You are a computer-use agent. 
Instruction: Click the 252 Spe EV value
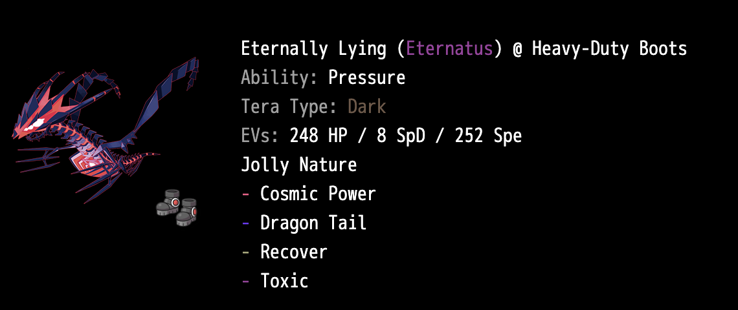pos(488,136)
